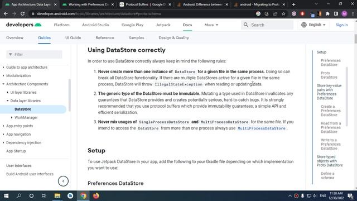Open Chrome three-dot menu
Screen dimensions: 357x201
point(353,13)
